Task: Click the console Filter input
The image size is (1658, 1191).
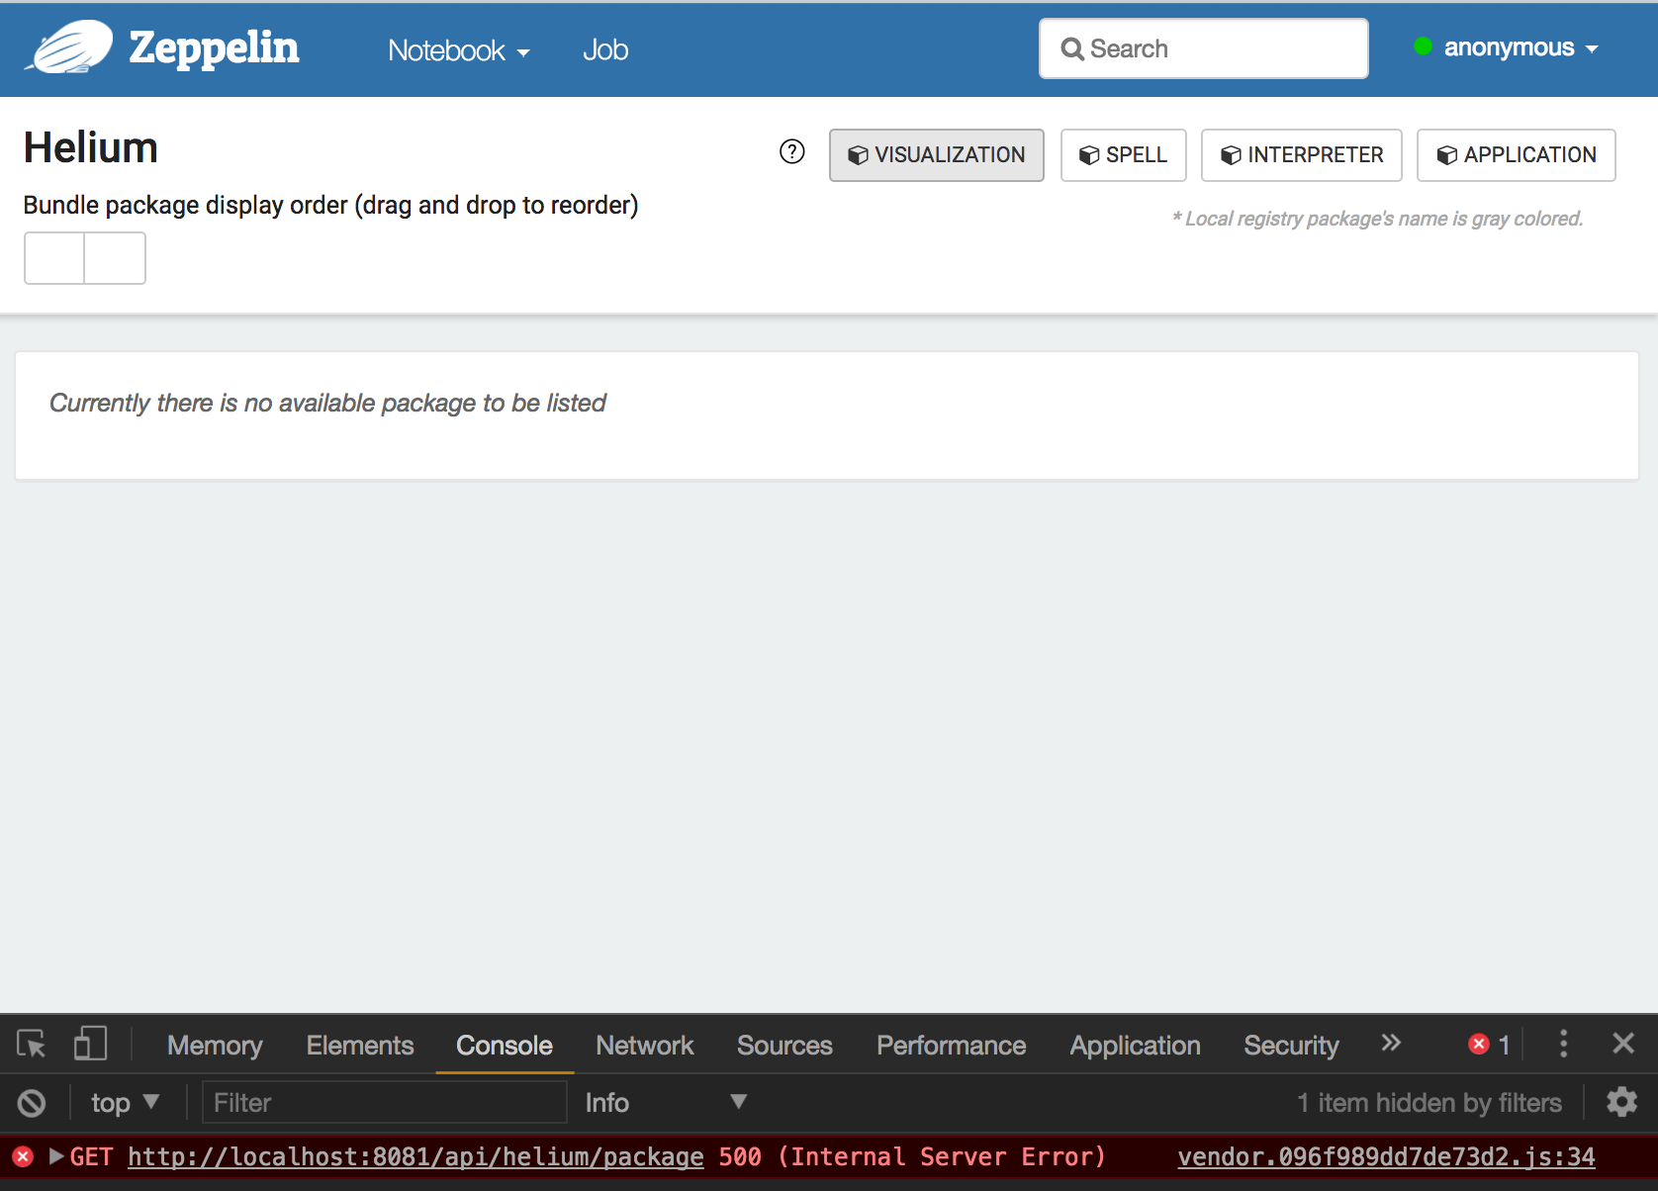Action: pos(385,1102)
